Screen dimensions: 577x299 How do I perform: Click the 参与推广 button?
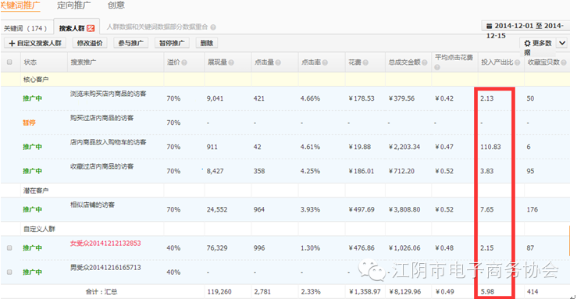131,43
